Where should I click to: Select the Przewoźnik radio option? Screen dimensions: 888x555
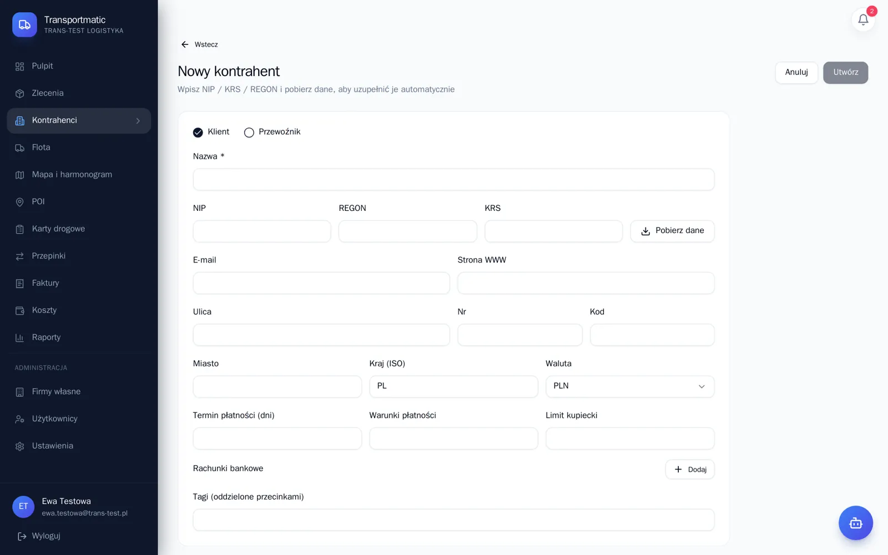249,133
